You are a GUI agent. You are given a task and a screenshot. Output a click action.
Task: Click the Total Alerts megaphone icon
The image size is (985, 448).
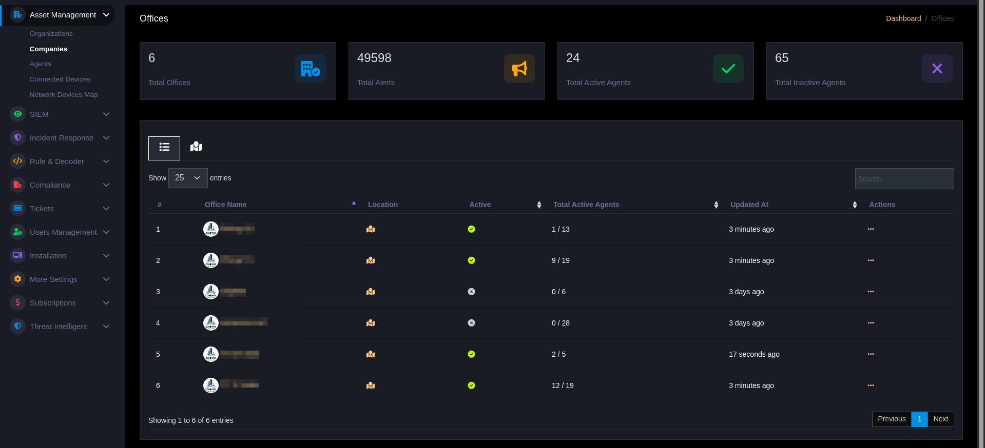coord(519,69)
